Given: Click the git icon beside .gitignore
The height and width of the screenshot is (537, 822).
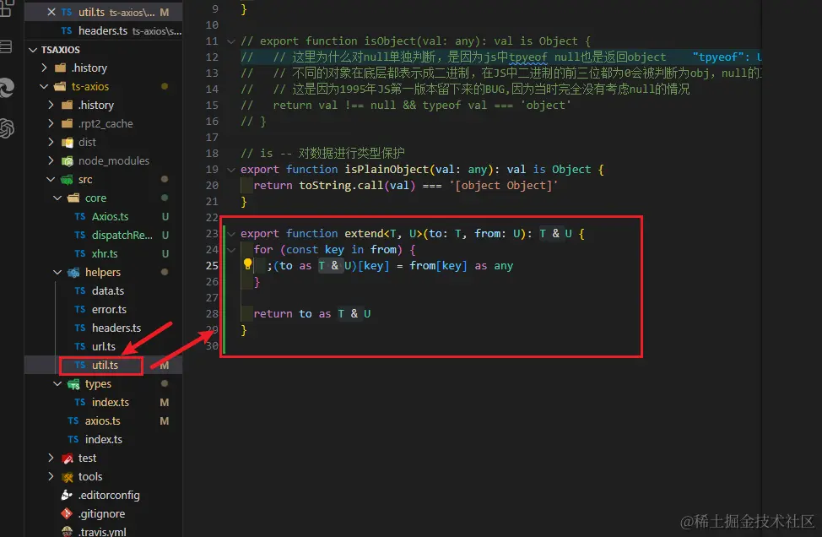Looking at the screenshot, I should tap(67, 513).
